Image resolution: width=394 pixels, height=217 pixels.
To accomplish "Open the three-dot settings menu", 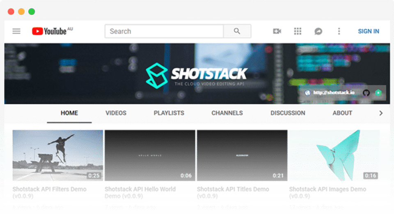I will pos(339,31).
